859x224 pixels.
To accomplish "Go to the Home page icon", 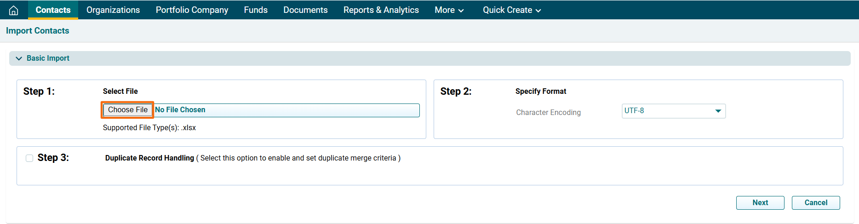I will coord(13,10).
